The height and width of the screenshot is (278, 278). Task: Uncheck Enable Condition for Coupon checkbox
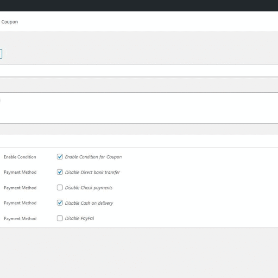pos(60,157)
